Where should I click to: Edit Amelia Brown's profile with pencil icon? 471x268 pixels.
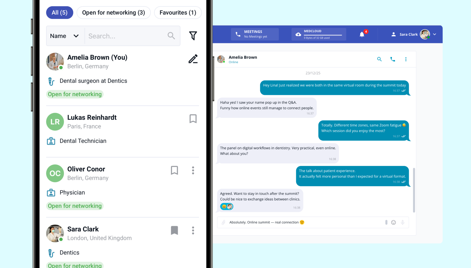point(193,59)
